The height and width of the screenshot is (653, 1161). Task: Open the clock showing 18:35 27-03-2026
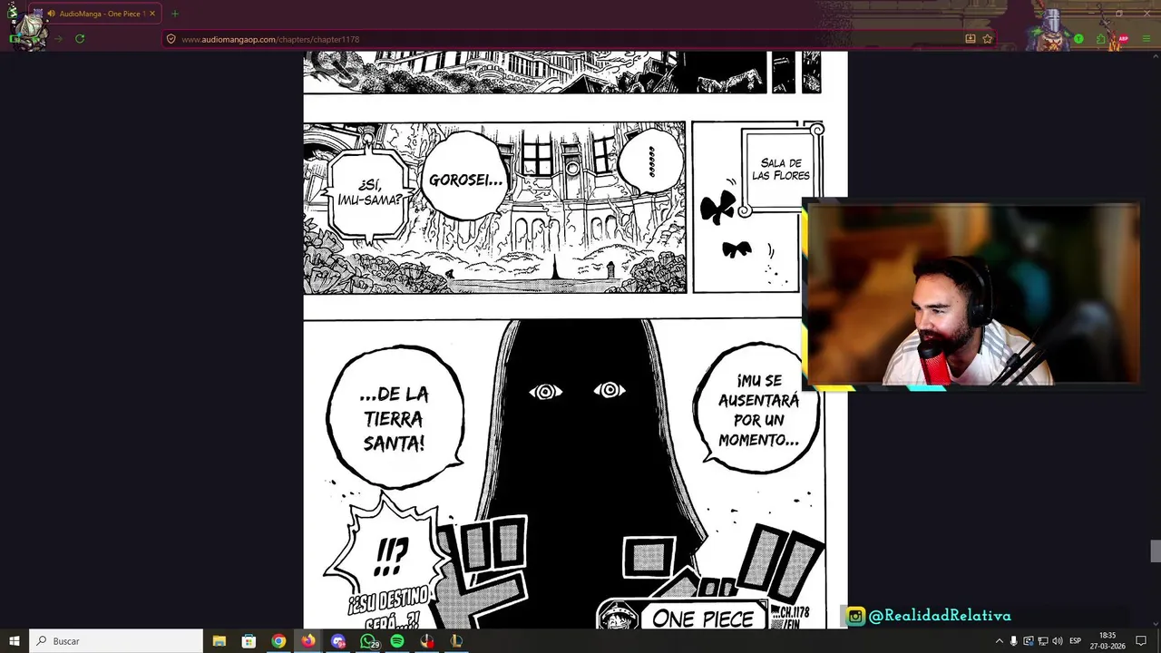tap(1107, 641)
